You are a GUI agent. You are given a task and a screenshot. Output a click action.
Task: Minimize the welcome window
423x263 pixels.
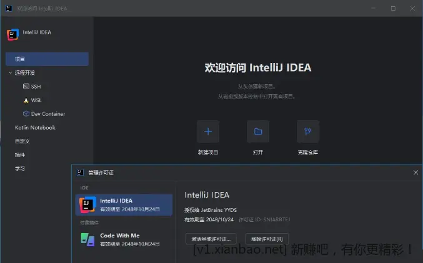[374, 8]
